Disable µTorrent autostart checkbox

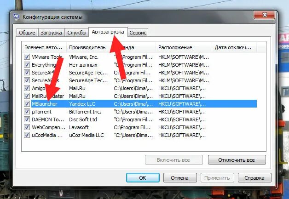tap(27, 112)
